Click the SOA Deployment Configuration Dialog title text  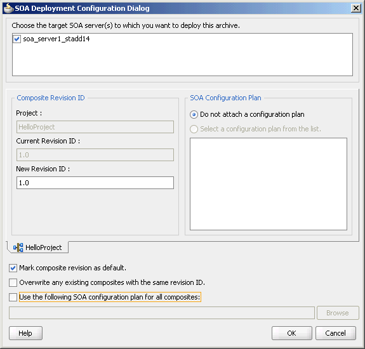click(x=82, y=8)
